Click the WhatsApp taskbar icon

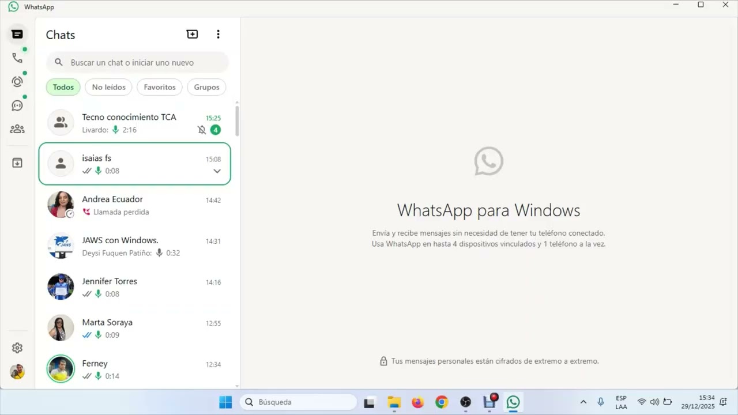coord(513,402)
